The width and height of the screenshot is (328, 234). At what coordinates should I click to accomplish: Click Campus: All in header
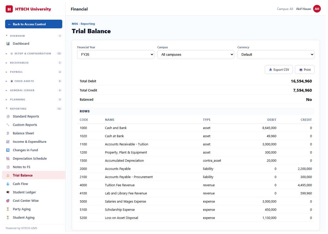tap(285, 9)
